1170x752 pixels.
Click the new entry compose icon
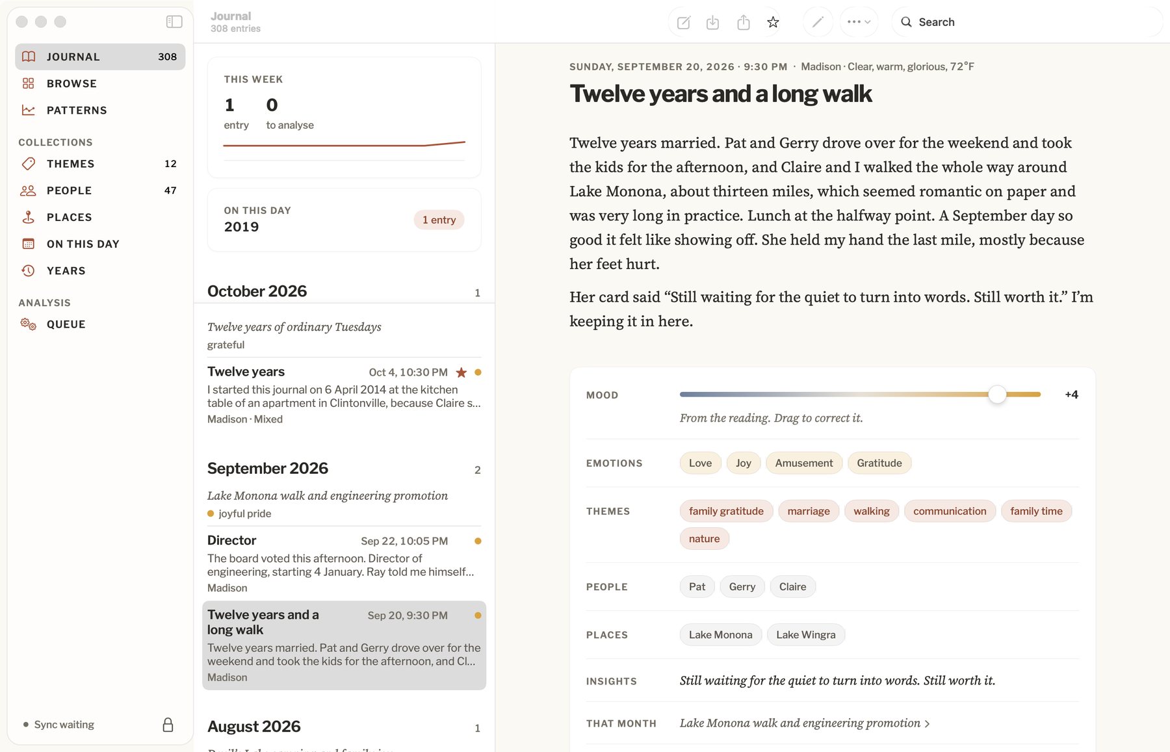pyautogui.click(x=683, y=23)
